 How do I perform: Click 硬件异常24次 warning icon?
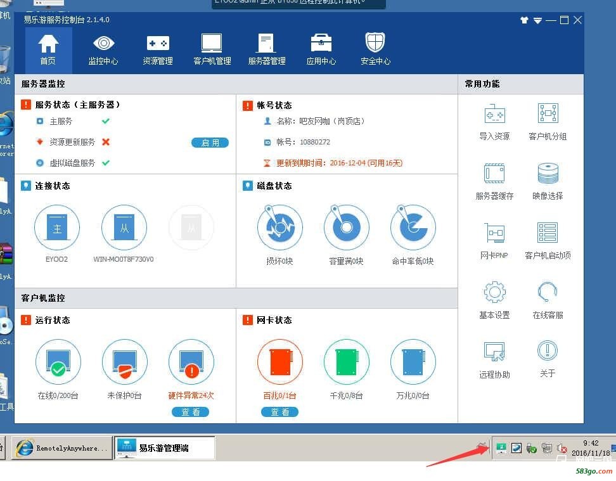191,362
